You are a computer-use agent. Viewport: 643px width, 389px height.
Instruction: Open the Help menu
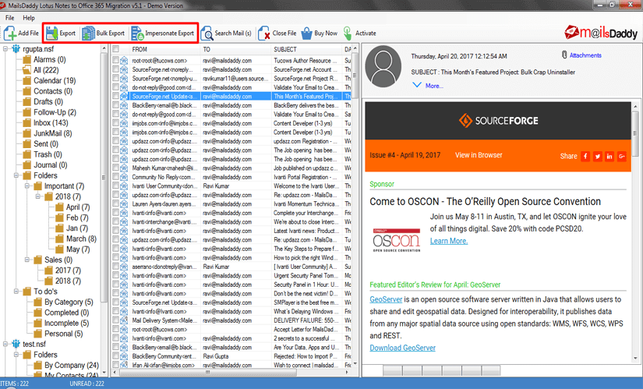tap(29, 18)
